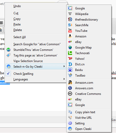116x133 pixels.
Task: Click the Visit the URL icon
Action: (70, 118)
